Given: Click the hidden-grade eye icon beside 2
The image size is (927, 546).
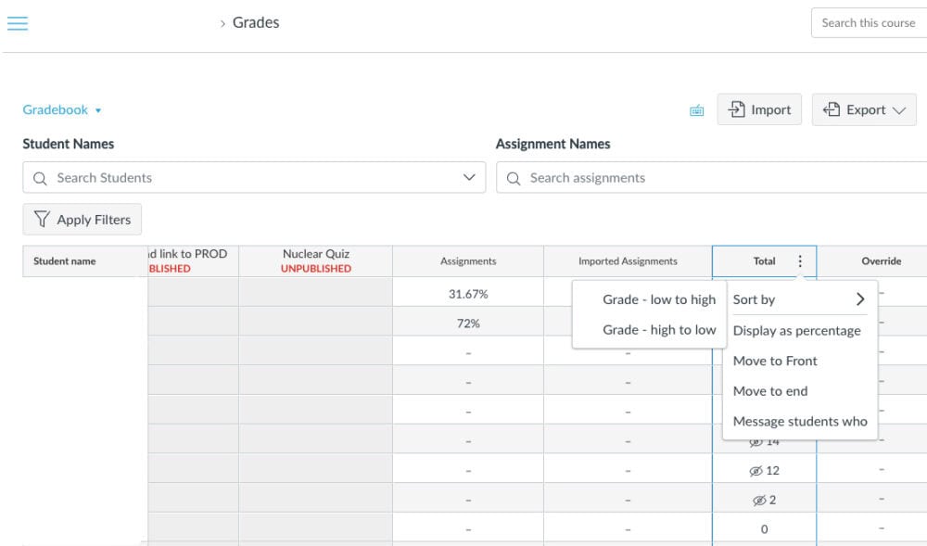Looking at the screenshot, I should (759, 501).
